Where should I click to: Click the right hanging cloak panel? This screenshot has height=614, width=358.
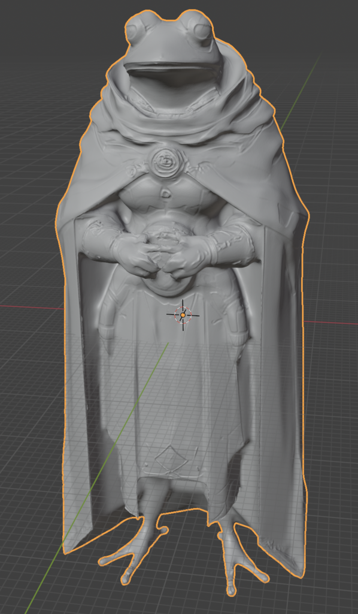tap(281, 392)
